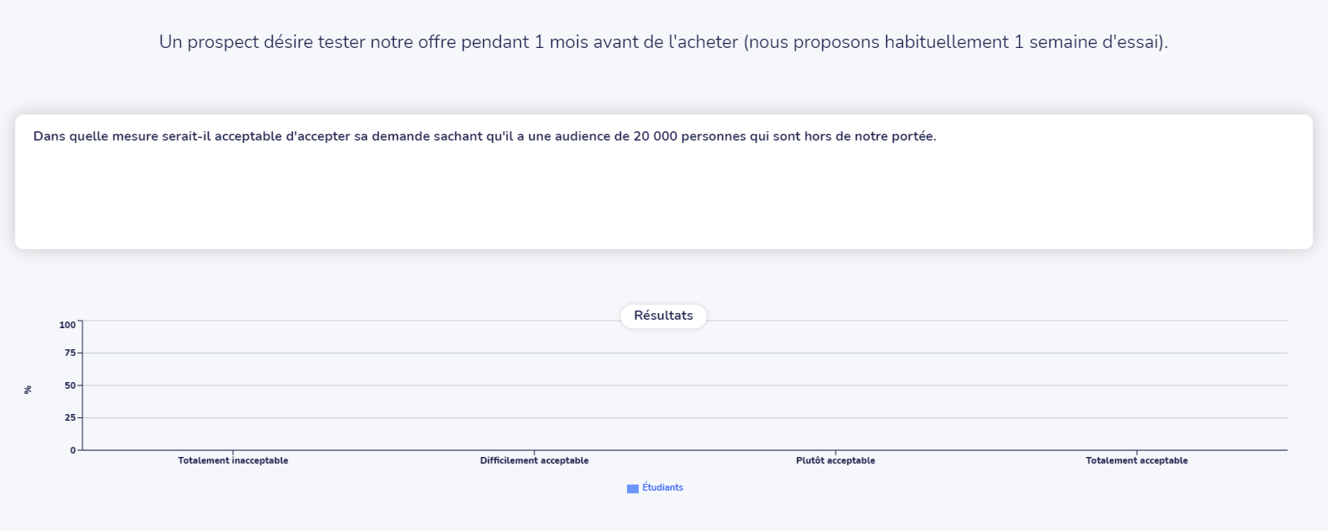
Task: Click the blue Étudiants legend swatch
Action: [x=633, y=489]
